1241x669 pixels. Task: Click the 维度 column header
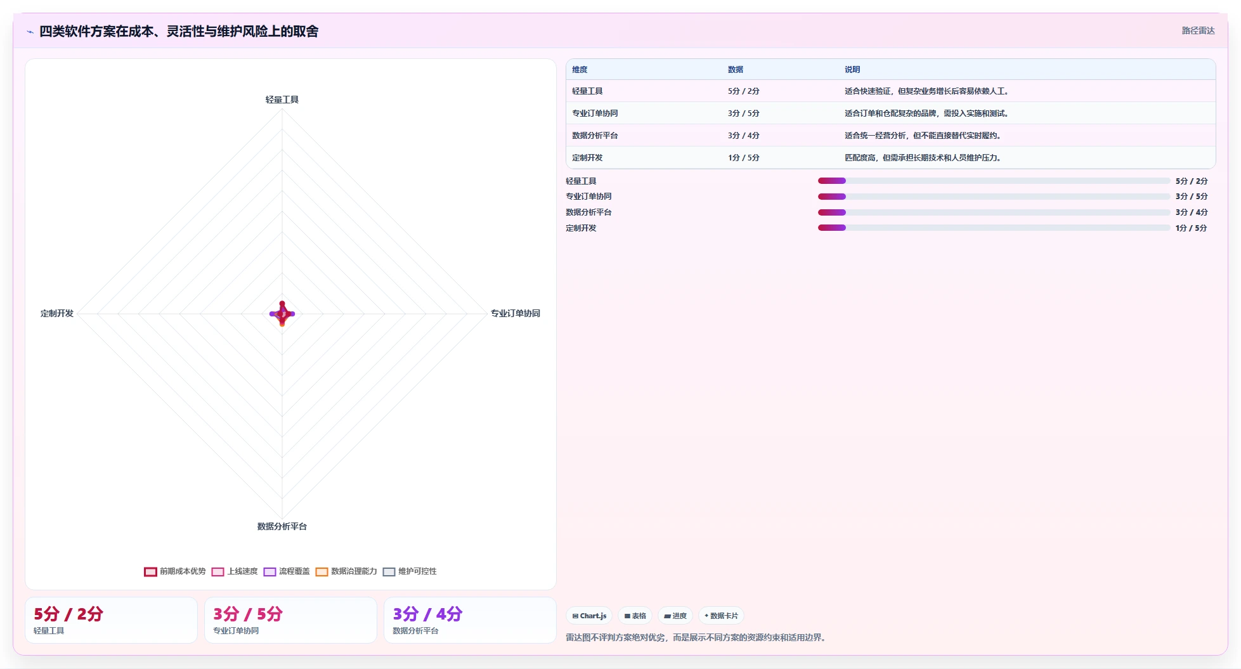pyautogui.click(x=580, y=70)
